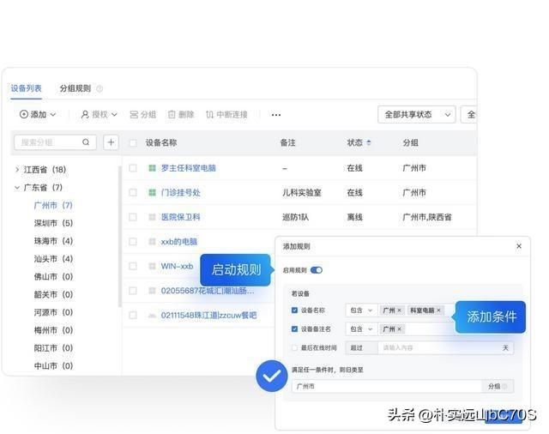This screenshot has width=549, height=434.
Task: Click the search magnifier icon
Action: [x=86, y=142]
